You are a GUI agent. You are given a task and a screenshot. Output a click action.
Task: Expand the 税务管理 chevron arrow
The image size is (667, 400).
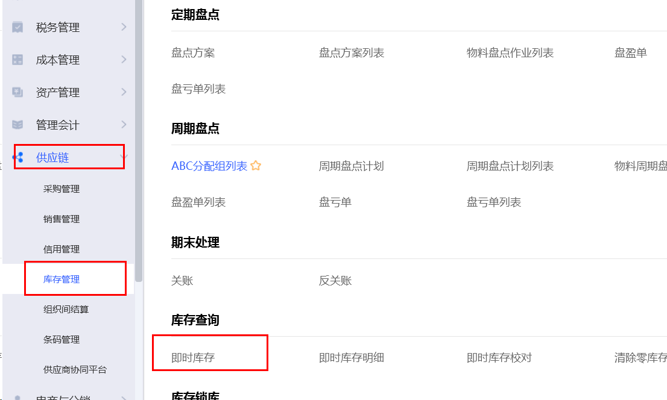[x=124, y=27]
